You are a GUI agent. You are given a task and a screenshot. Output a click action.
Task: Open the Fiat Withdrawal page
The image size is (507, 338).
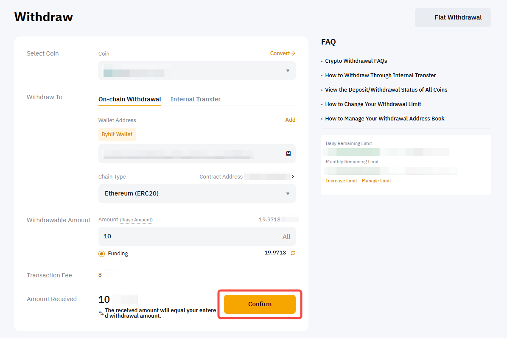[x=453, y=18]
